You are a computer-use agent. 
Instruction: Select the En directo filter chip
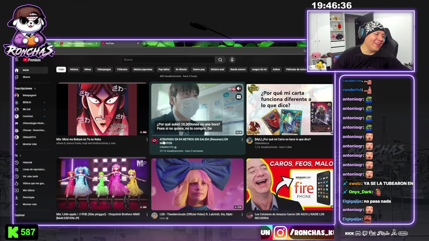181,69
